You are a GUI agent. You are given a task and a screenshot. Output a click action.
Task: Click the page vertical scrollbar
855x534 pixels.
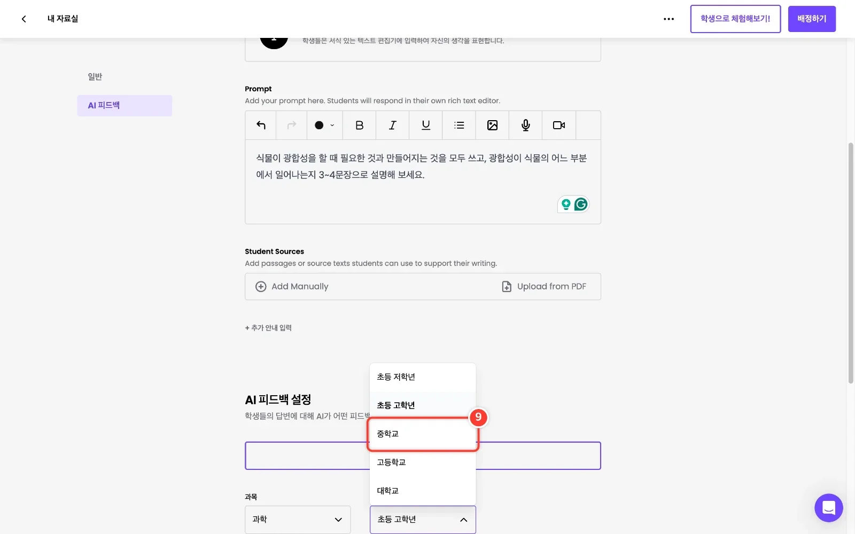coord(851,263)
